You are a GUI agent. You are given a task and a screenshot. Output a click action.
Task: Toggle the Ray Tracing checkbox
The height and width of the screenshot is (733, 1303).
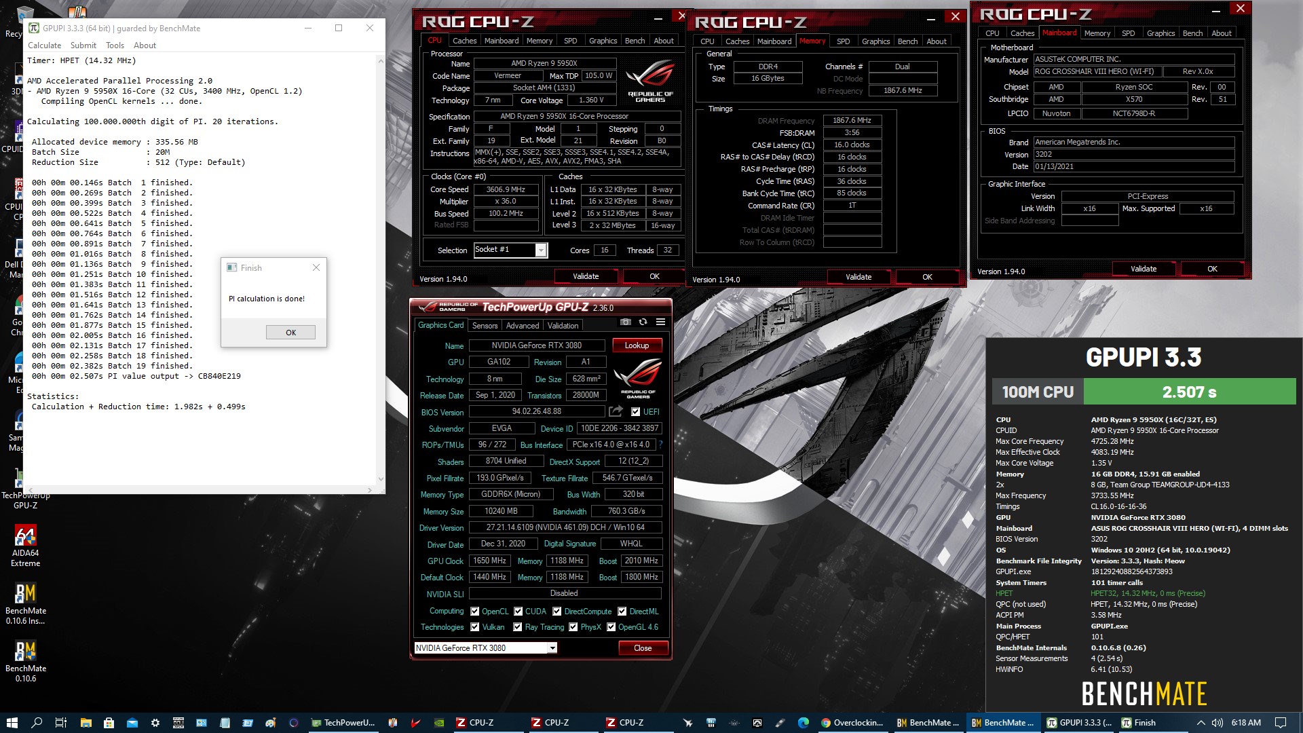click(x=518, y=627)
